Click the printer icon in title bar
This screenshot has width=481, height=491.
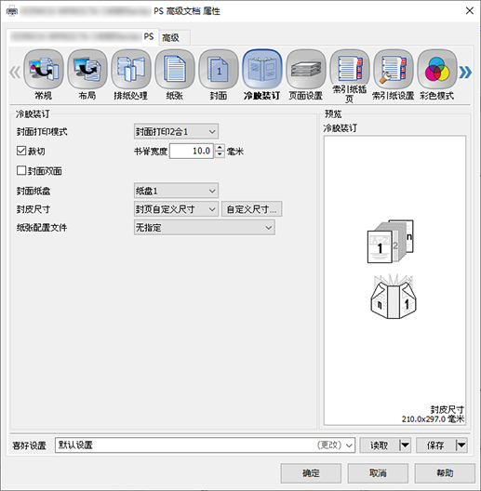point(12,11)
